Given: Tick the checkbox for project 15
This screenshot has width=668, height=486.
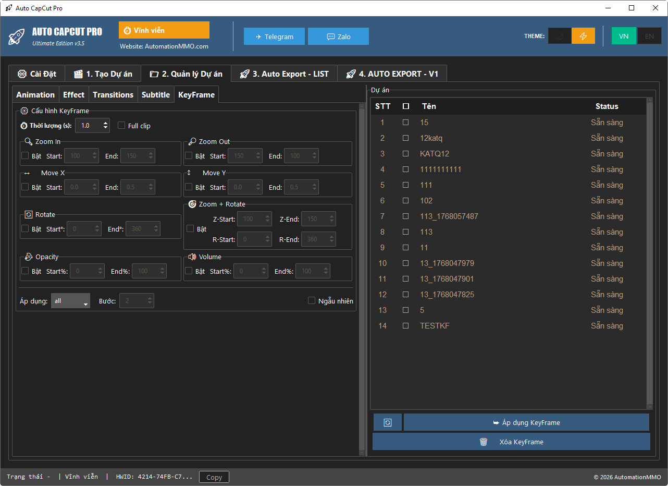Looking at the screenshot, I should click(406, 123).
